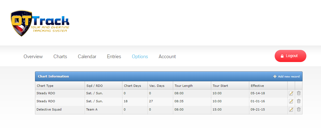Click the Effective column header
Screen dimensions: 321x129
(257, 86)
